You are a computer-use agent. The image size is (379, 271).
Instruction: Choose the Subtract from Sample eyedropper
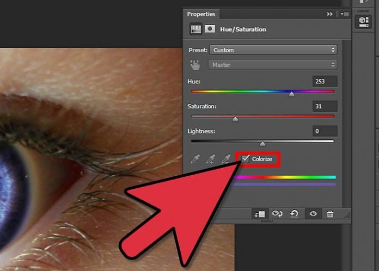(x=225, y=159)
